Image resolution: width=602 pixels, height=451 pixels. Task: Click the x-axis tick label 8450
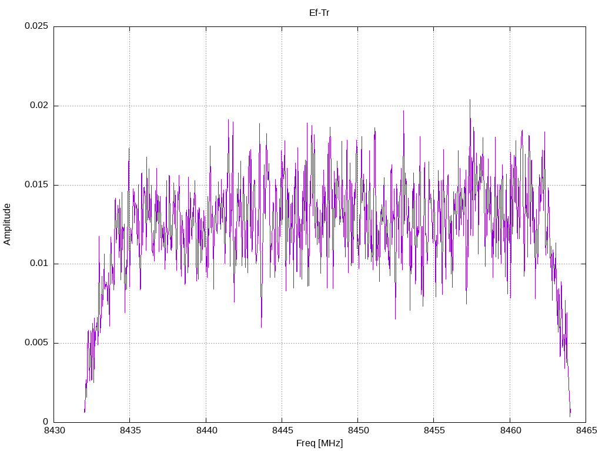[x=358, y=430]
